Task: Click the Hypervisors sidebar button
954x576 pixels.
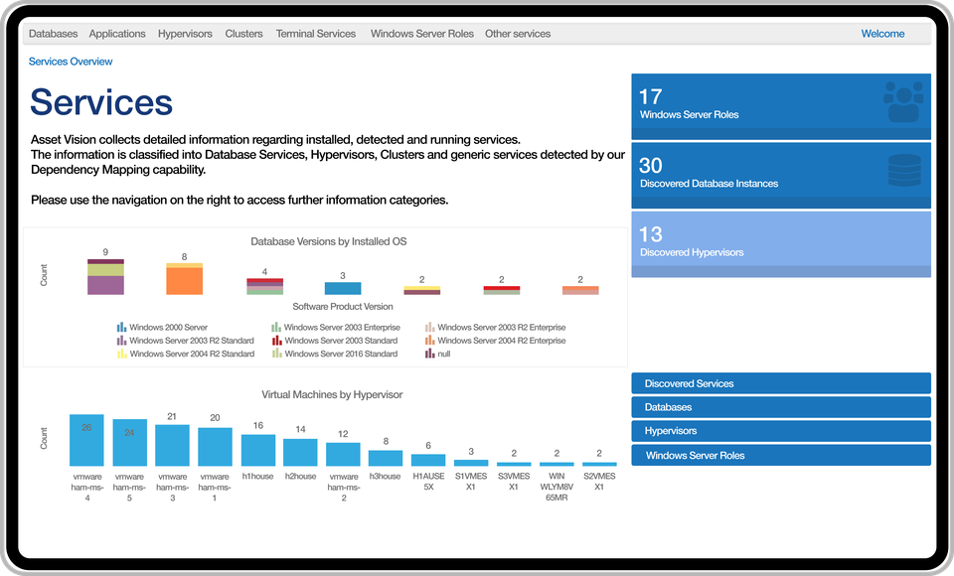Action: 781,431
